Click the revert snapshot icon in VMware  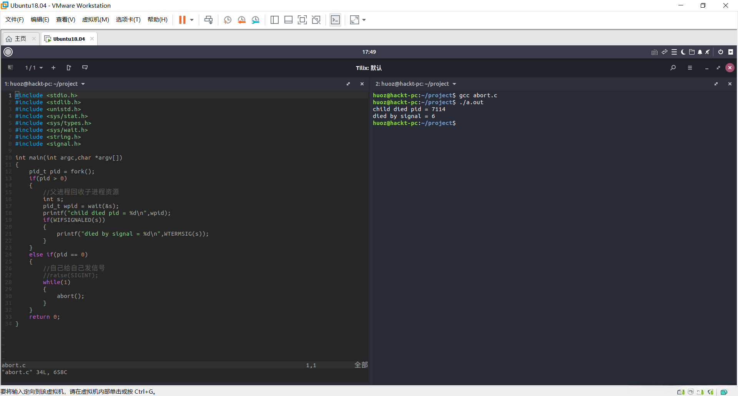pos(241,20)
